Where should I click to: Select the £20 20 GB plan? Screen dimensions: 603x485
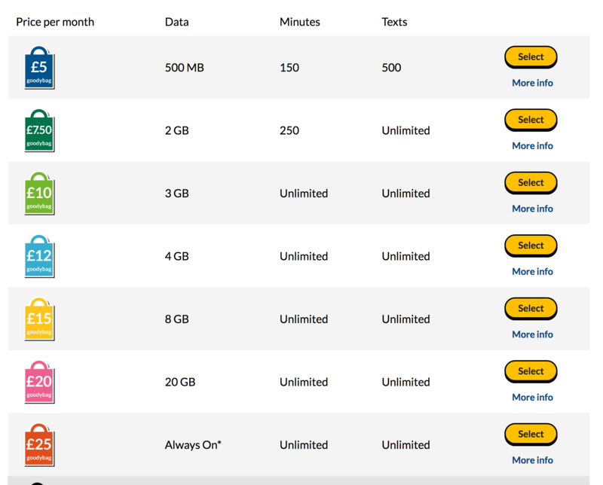[x=531, y=371]
